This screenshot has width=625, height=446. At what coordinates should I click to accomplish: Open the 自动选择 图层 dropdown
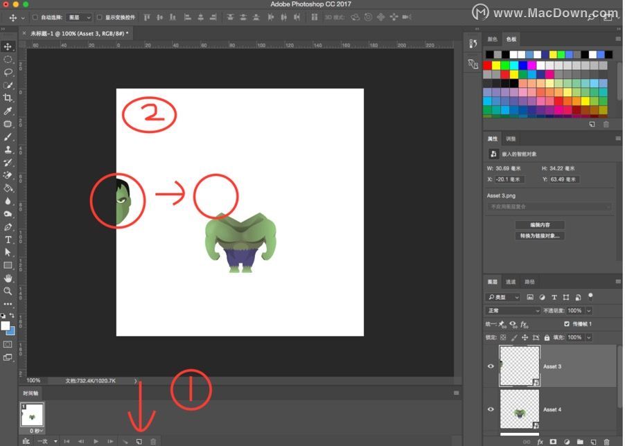(x=79, y=17)
